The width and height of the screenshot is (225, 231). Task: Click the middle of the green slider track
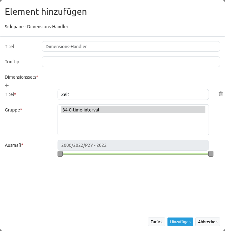135,154
